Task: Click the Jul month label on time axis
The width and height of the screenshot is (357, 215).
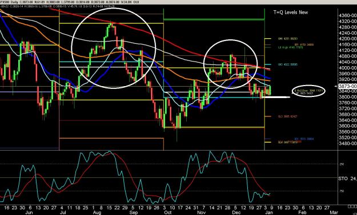Action: (62, 213)
